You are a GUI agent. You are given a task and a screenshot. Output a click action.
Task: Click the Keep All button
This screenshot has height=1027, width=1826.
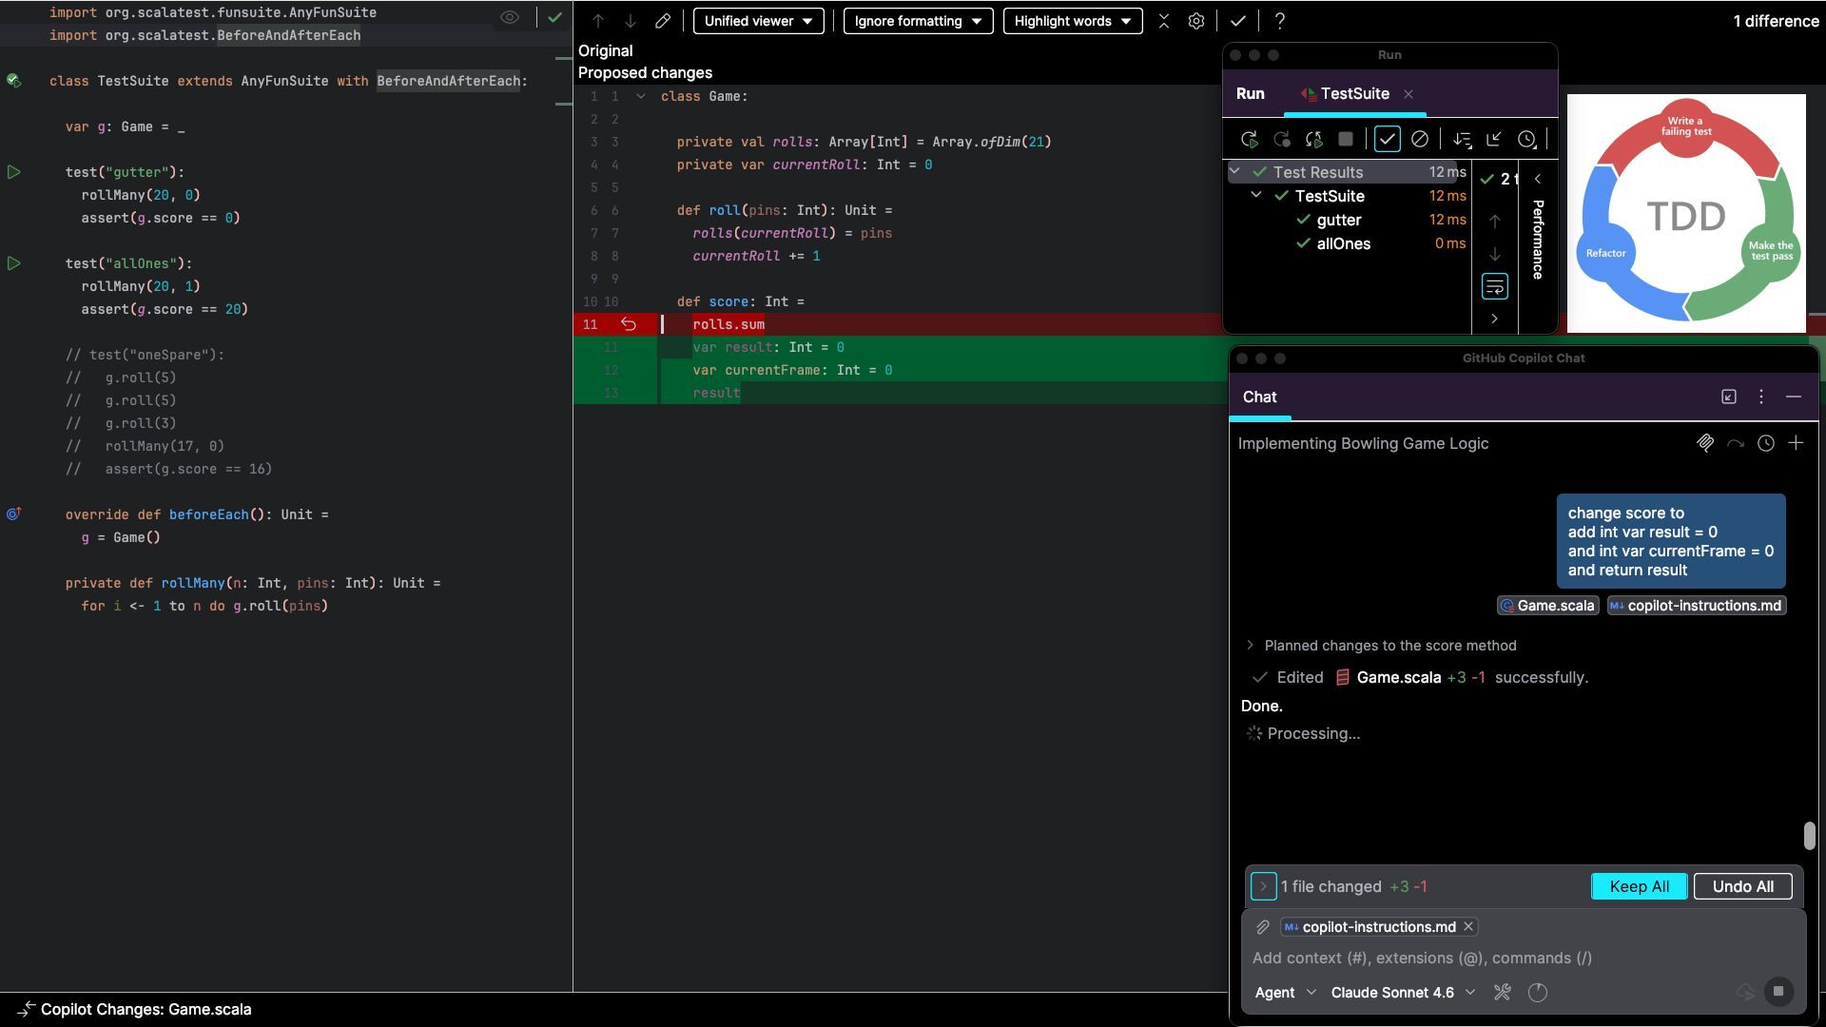[x=1639, y=886]
